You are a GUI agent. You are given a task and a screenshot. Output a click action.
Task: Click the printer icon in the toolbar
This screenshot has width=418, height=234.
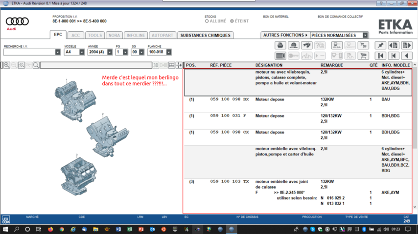[280, 45]
